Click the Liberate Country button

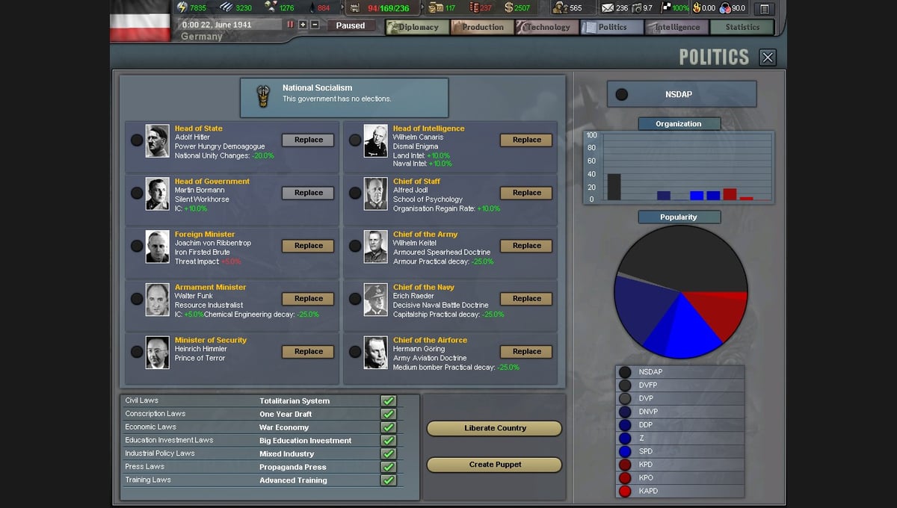coord(494,428)
